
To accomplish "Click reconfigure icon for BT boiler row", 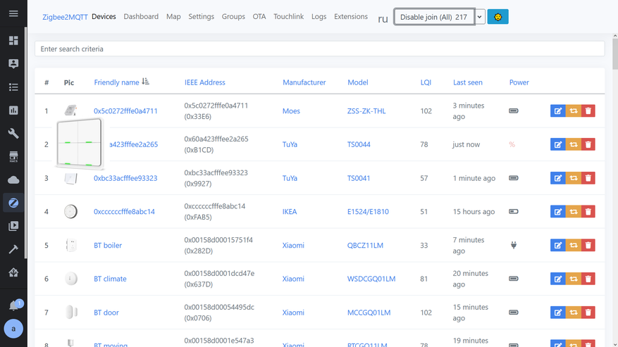I will [573, 245].
